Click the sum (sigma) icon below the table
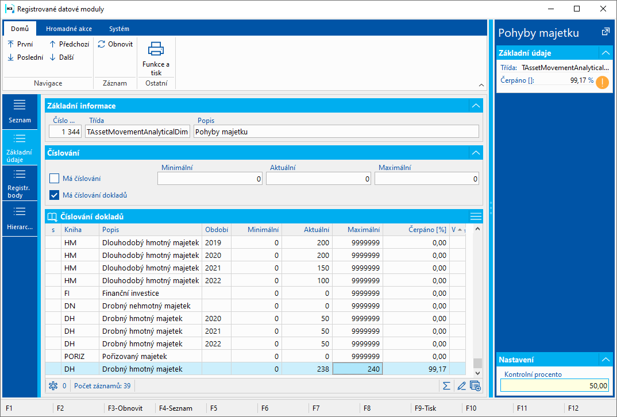 click(x=446, y=386)
